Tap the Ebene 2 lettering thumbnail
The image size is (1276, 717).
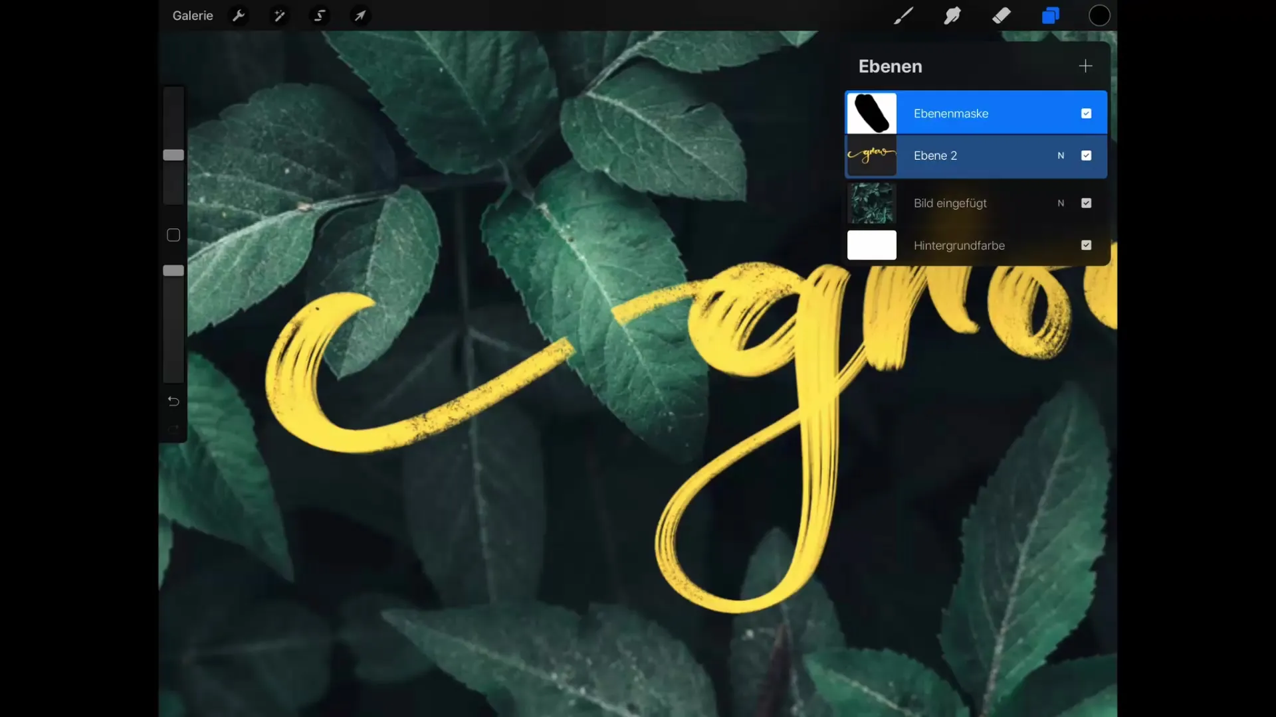click(871, 155)
